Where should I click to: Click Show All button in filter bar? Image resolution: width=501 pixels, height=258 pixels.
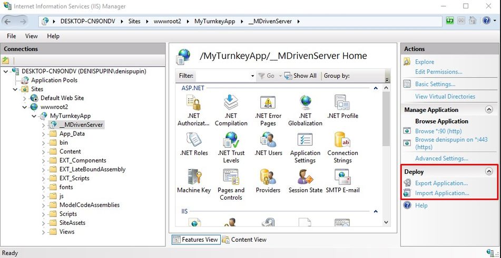tap(300, 76)
